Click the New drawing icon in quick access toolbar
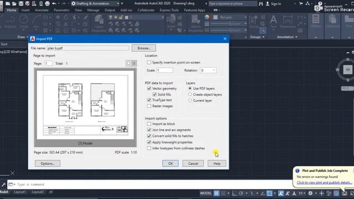 tap(8, 3)
